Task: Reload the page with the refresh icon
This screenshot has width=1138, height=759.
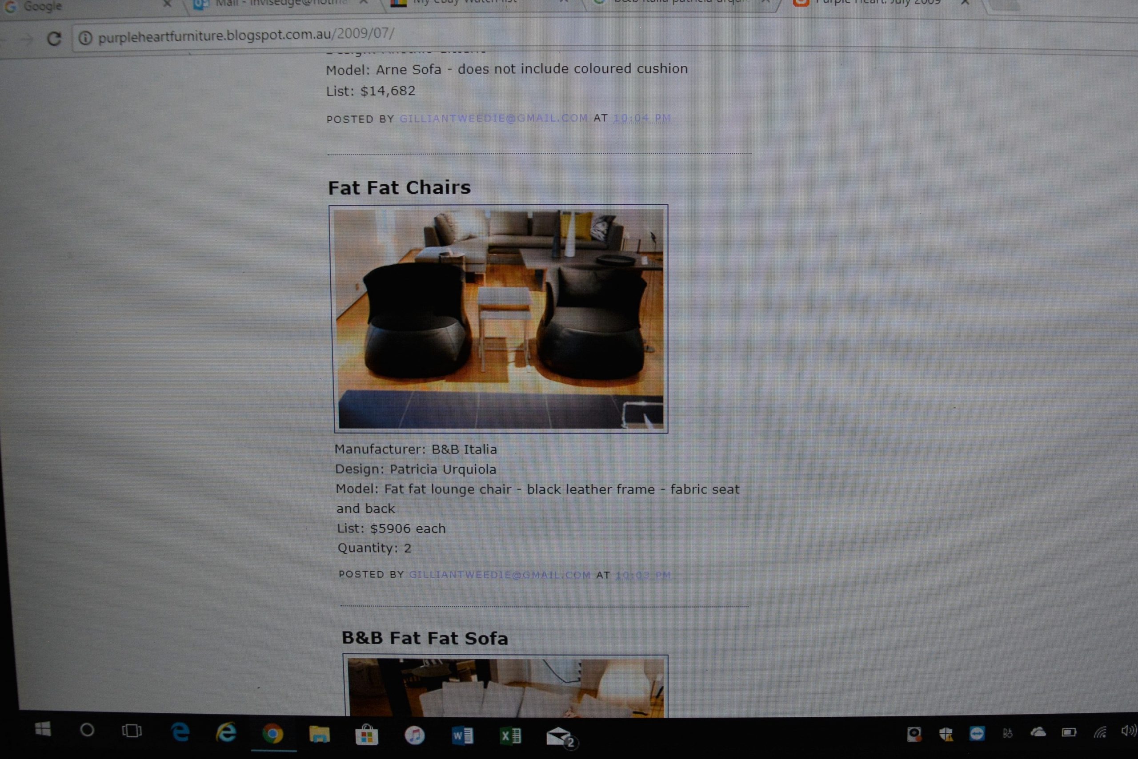Action: 54,39
